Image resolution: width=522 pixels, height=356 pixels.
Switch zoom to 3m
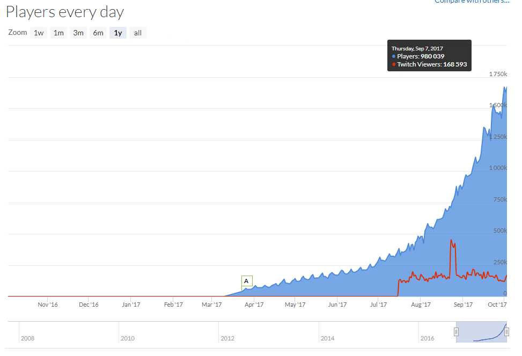tap(78, 33)
